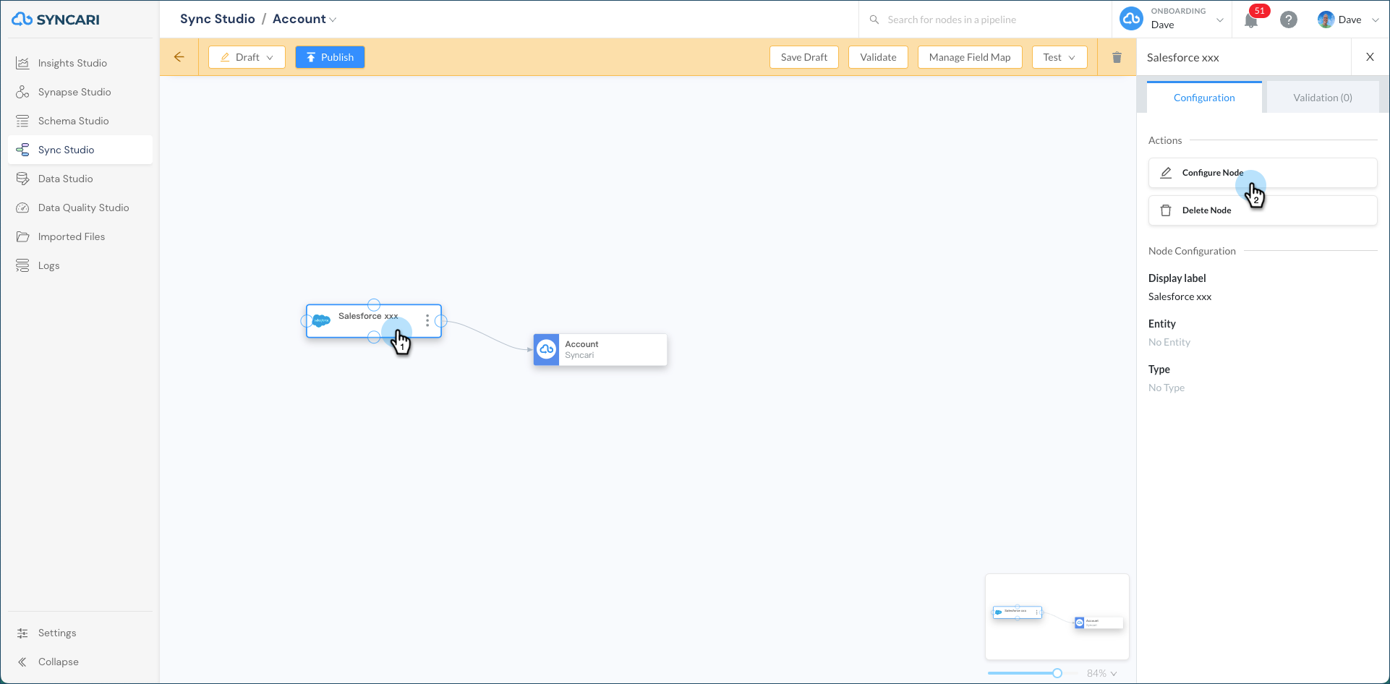The image size is (1390, 684).
Task: Open the Draft status dropdown
Action: pyautogui.click(x=247, y=57)
